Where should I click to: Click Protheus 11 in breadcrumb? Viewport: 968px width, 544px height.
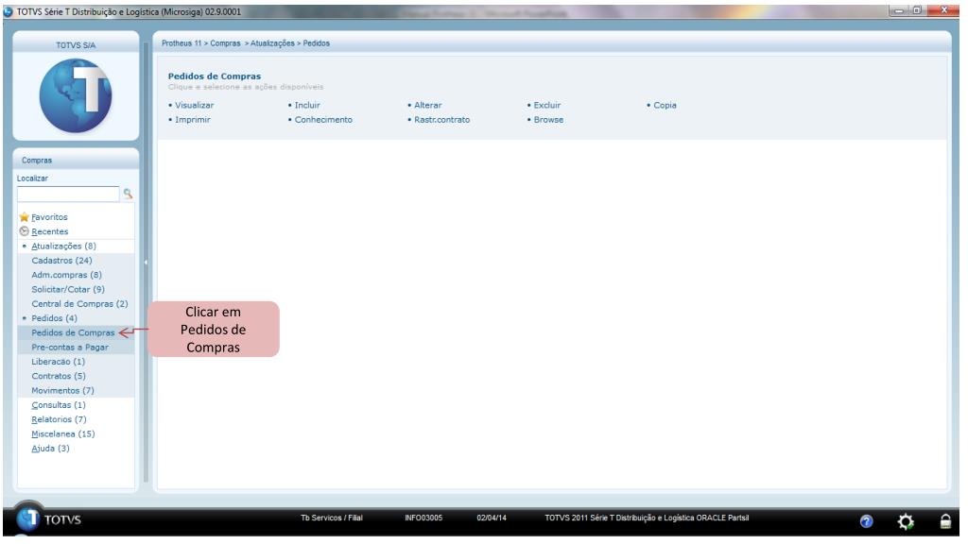click(x=181, y=43)
